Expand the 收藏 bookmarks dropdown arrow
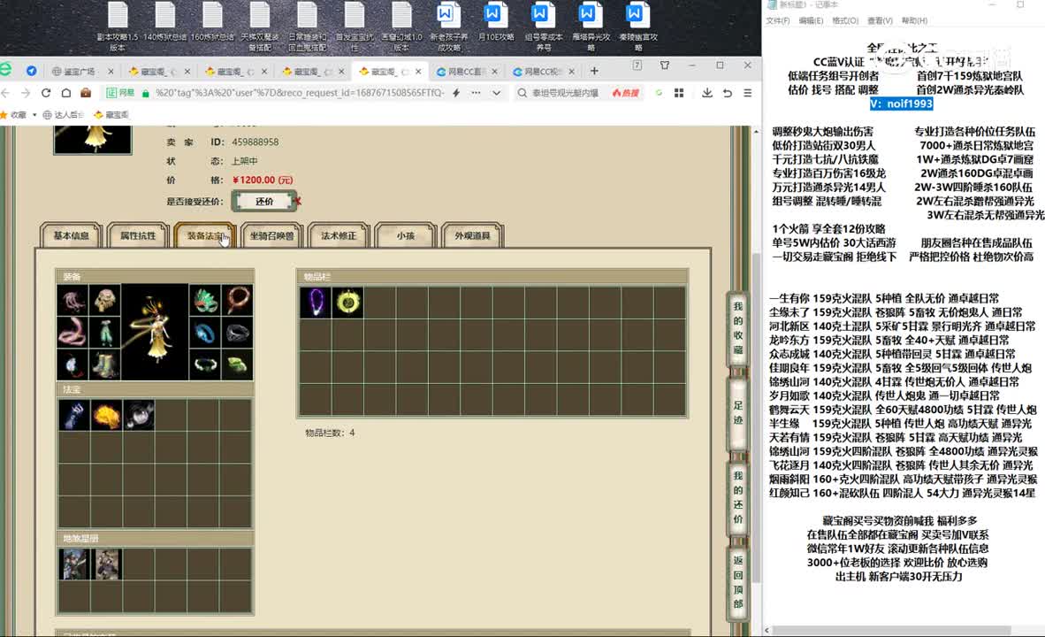This screenshot has height=637, width=1045. [34, 115]
